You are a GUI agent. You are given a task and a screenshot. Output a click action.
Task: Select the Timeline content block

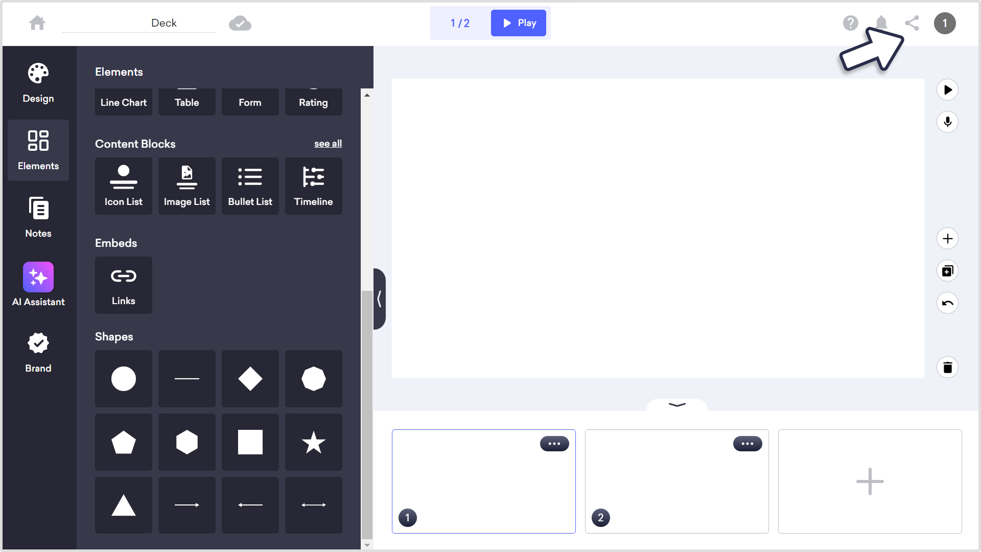click(x=313, y=186)
